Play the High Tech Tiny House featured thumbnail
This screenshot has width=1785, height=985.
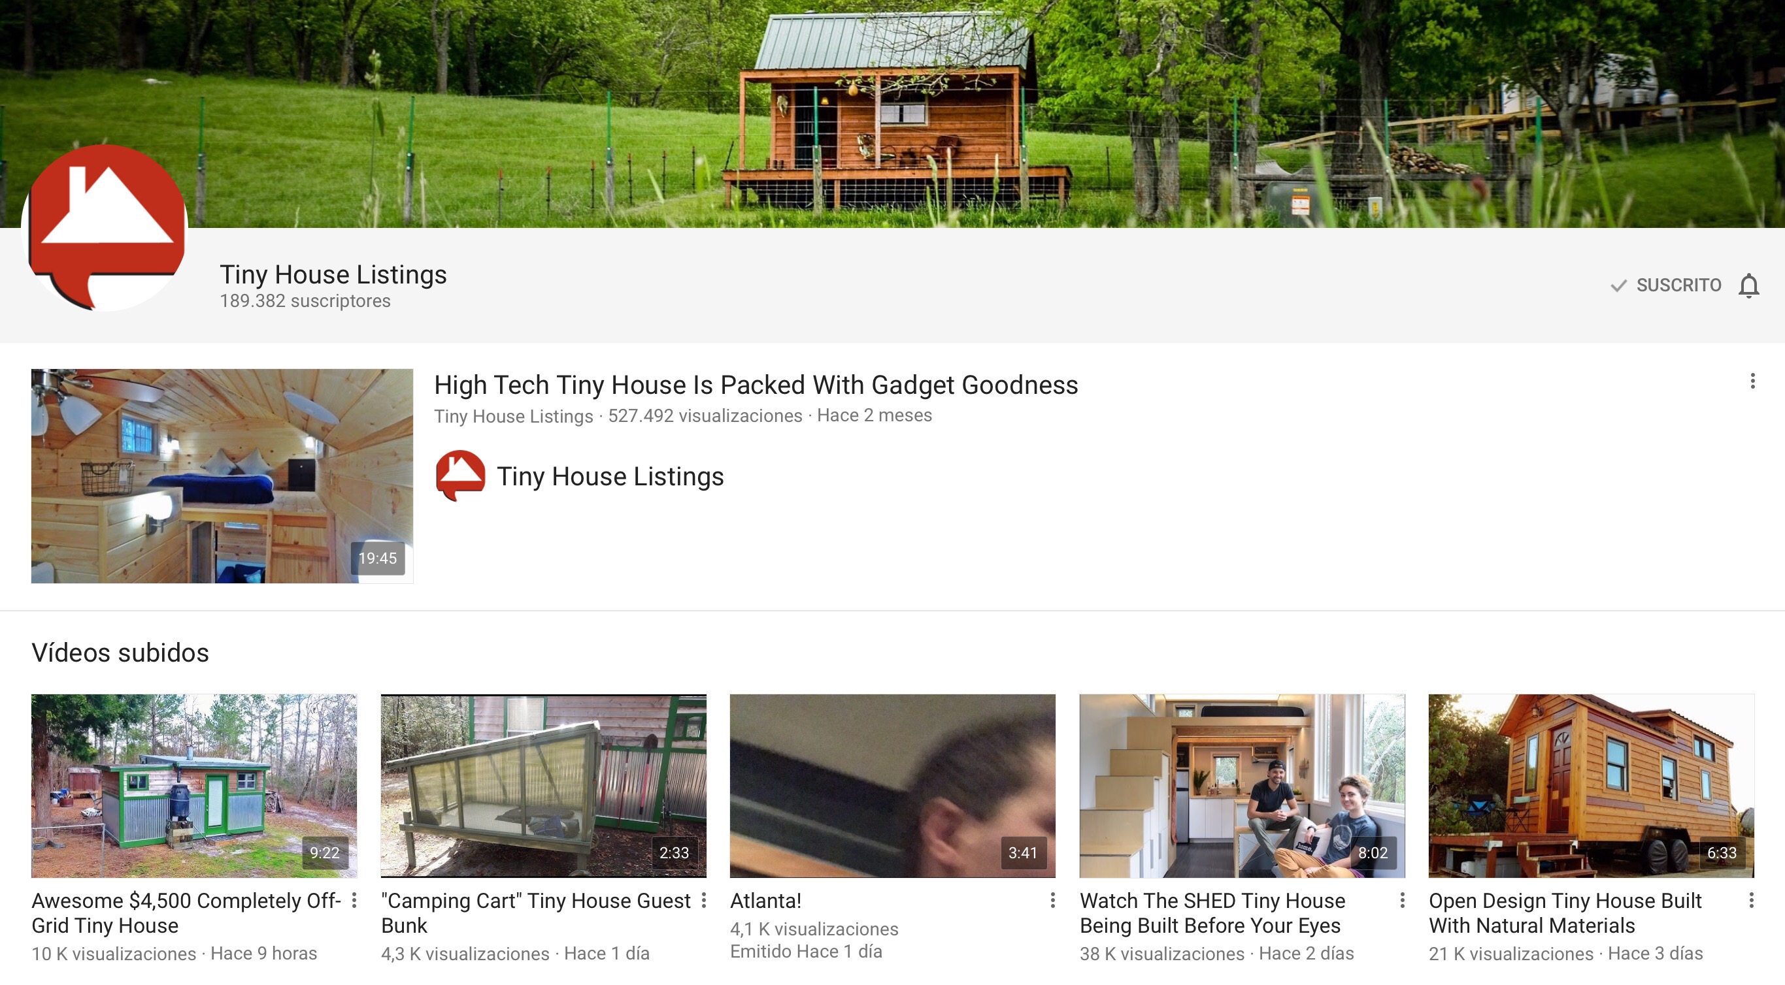point(222,476)
